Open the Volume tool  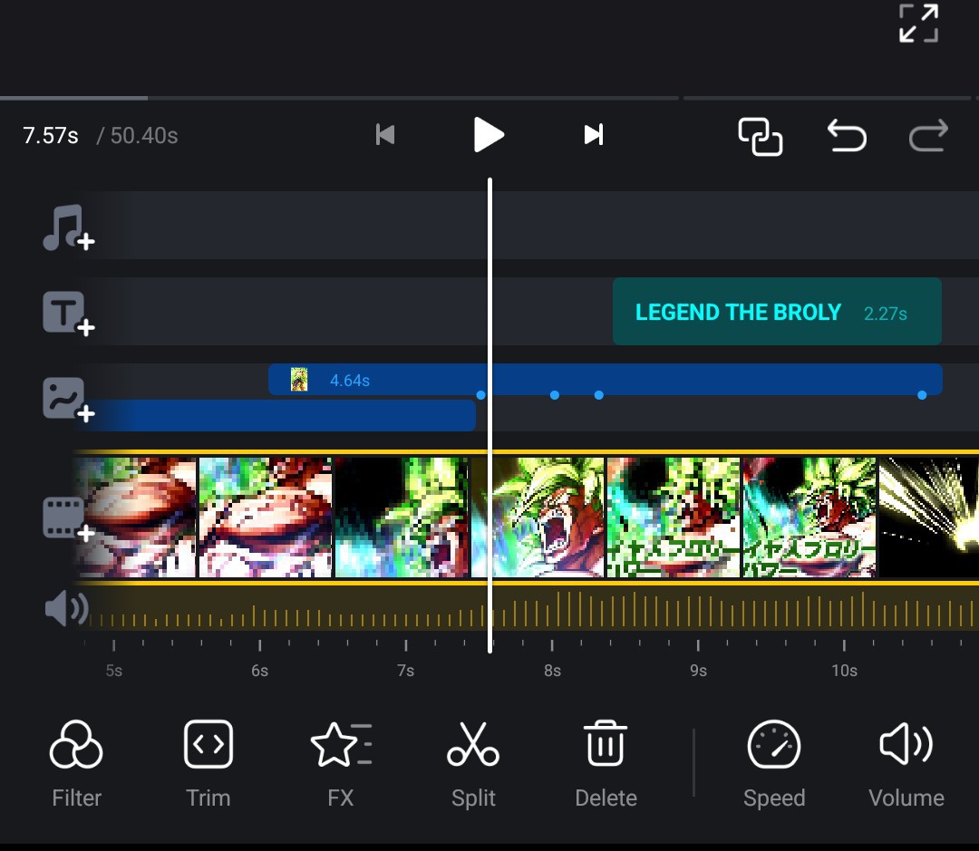pos(906,764)
